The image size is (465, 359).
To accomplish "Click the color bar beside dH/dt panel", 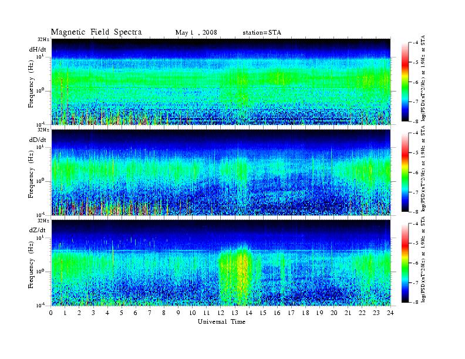I will [405, 82].
